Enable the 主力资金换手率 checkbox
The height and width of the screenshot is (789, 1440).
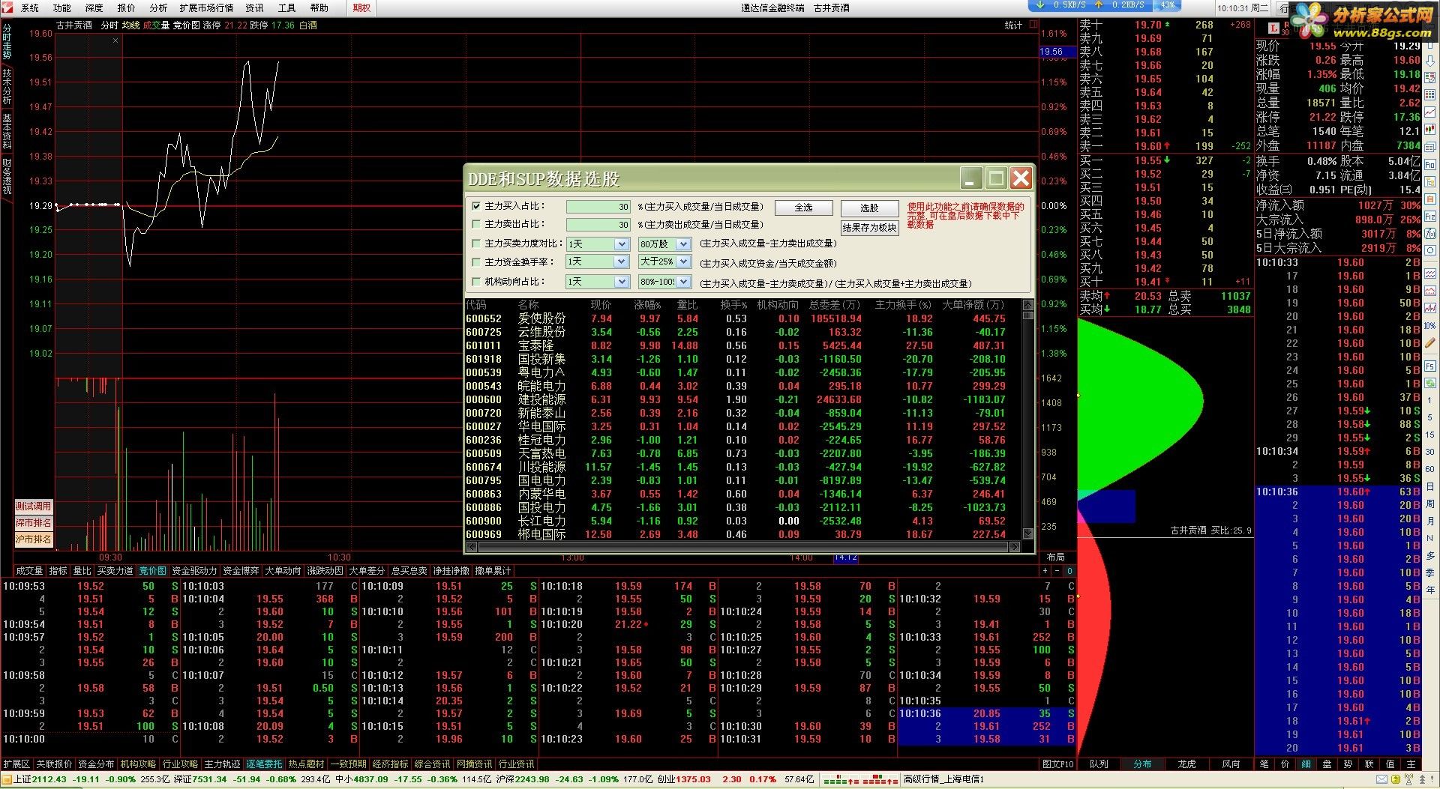(476, 262)
